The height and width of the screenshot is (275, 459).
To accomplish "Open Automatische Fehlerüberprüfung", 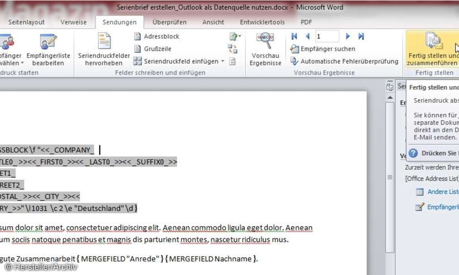I will [344, 61].
